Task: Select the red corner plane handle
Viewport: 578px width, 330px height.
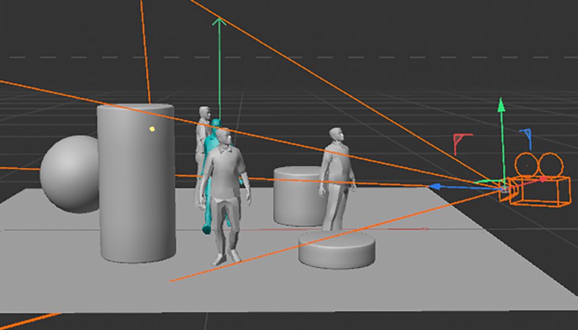Action: [x=462, y=140]
